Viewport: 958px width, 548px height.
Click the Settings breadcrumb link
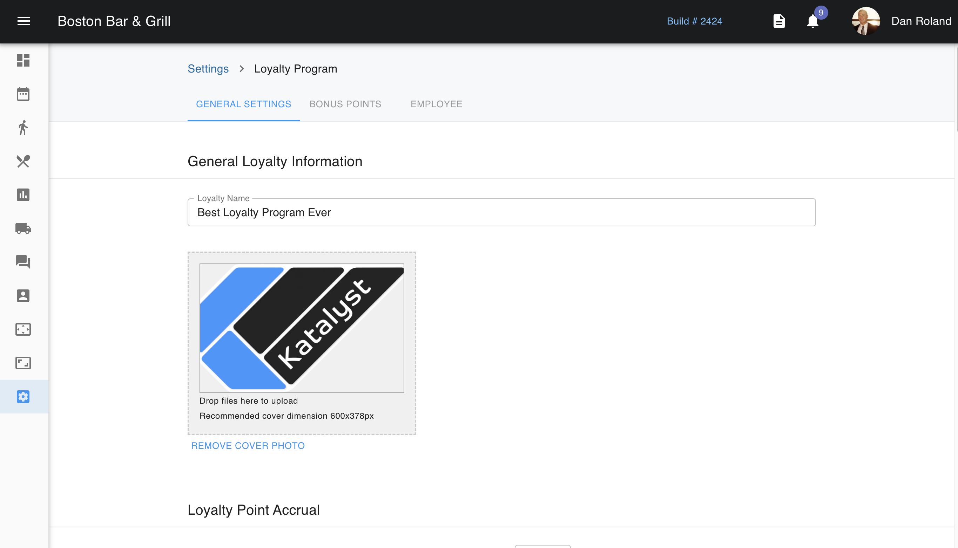[x=208, y=69]
